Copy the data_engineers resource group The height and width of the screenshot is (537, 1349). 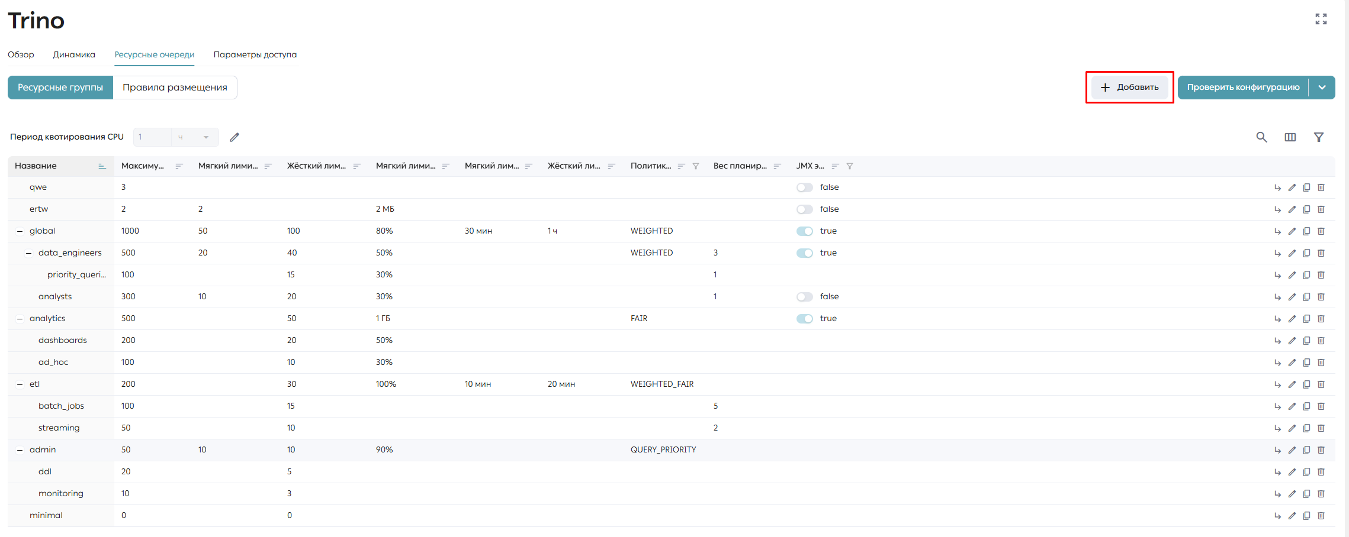click(1306, 253)
